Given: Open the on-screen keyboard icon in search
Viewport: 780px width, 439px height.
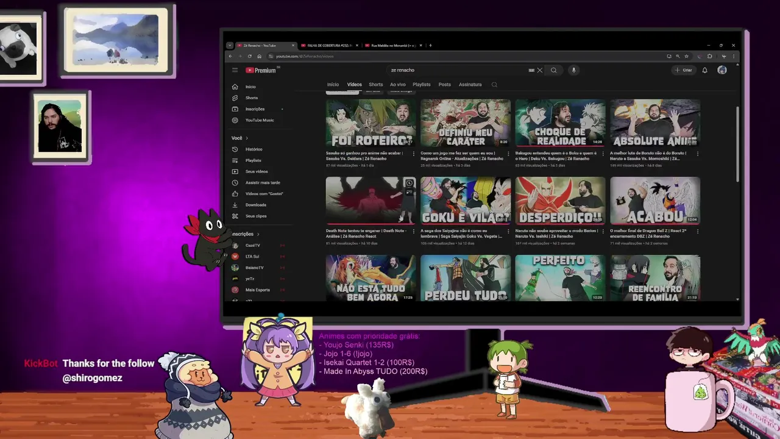Looking at the screenshot, I should pyautogui.click(x=531, y=70).
